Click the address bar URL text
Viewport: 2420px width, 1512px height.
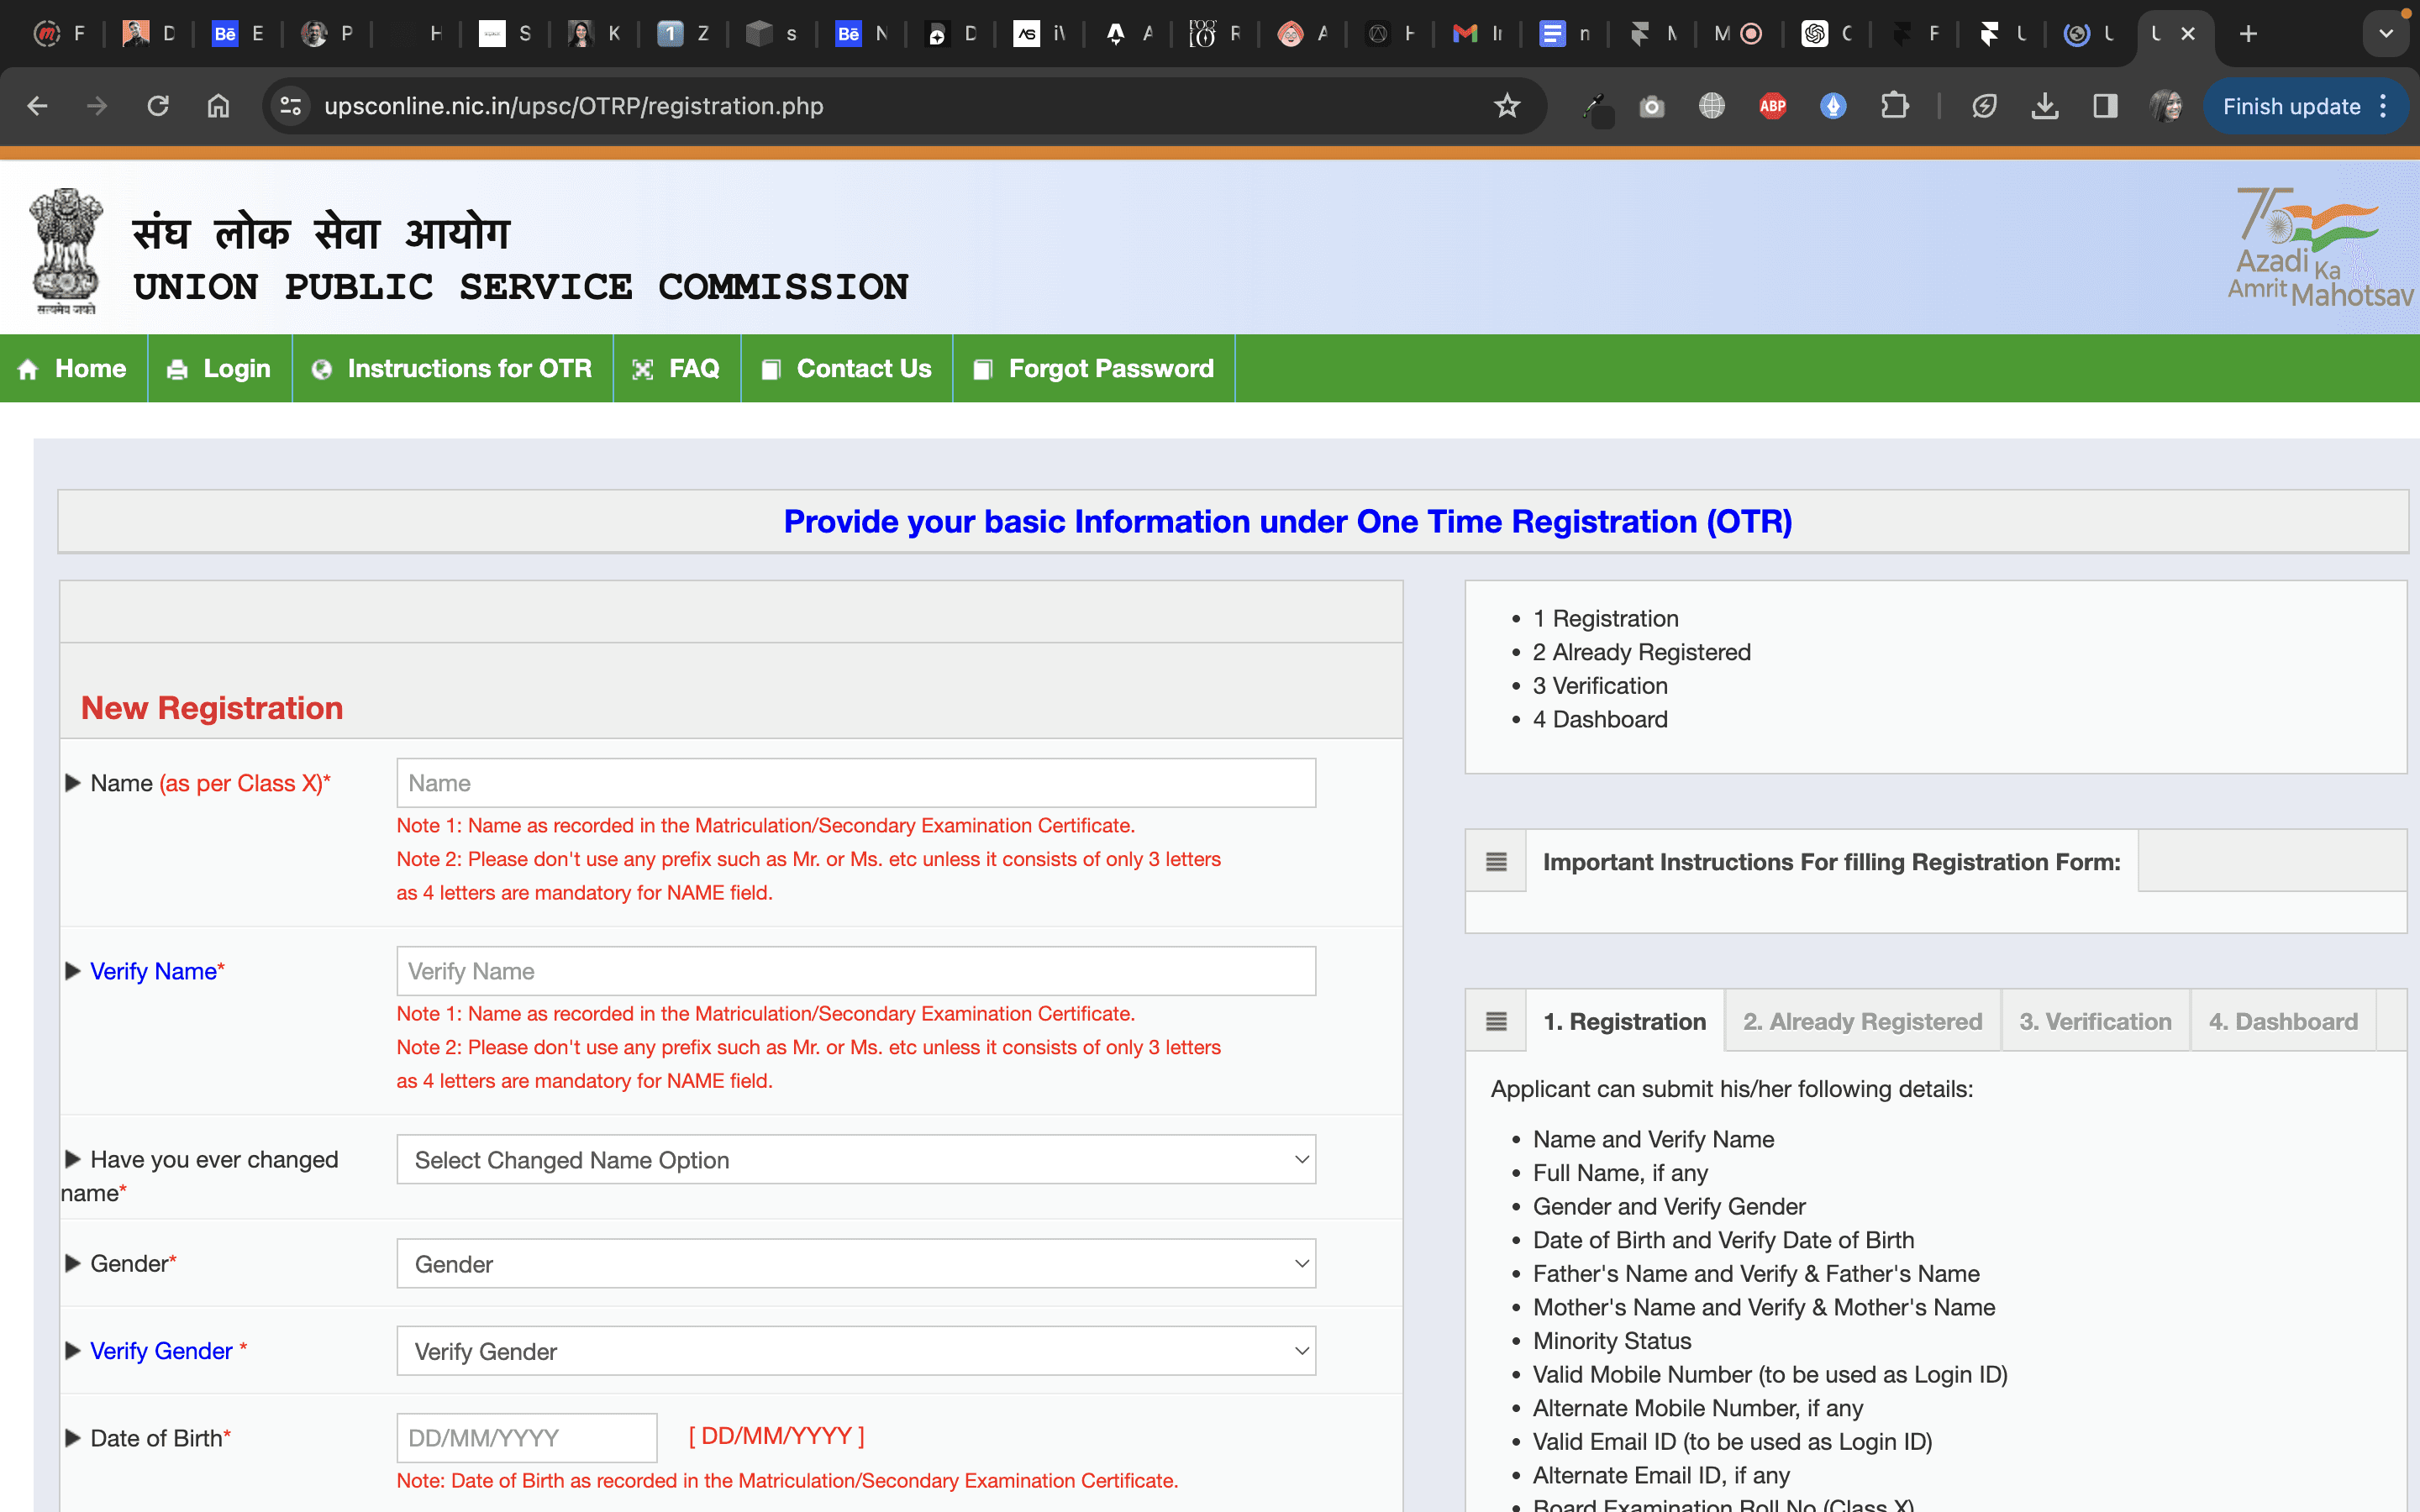coord(574,106)
